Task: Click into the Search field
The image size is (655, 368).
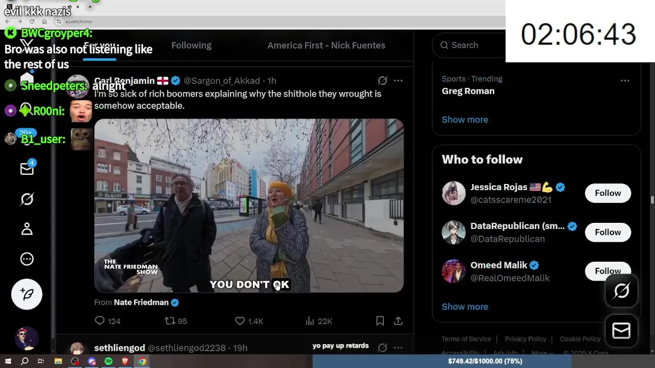Action: click(x=468, y=45)
